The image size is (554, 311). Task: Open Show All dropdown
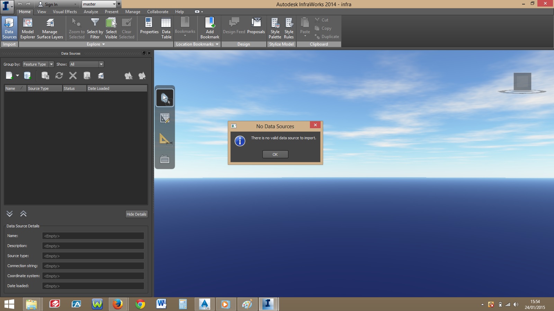click(x=86, y=64)
